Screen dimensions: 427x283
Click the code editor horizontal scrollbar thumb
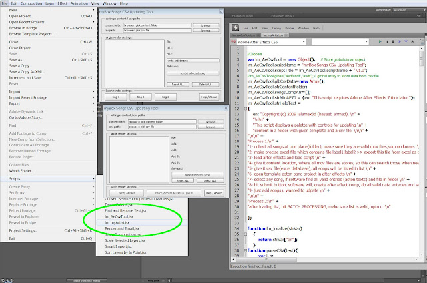(266, 260)
